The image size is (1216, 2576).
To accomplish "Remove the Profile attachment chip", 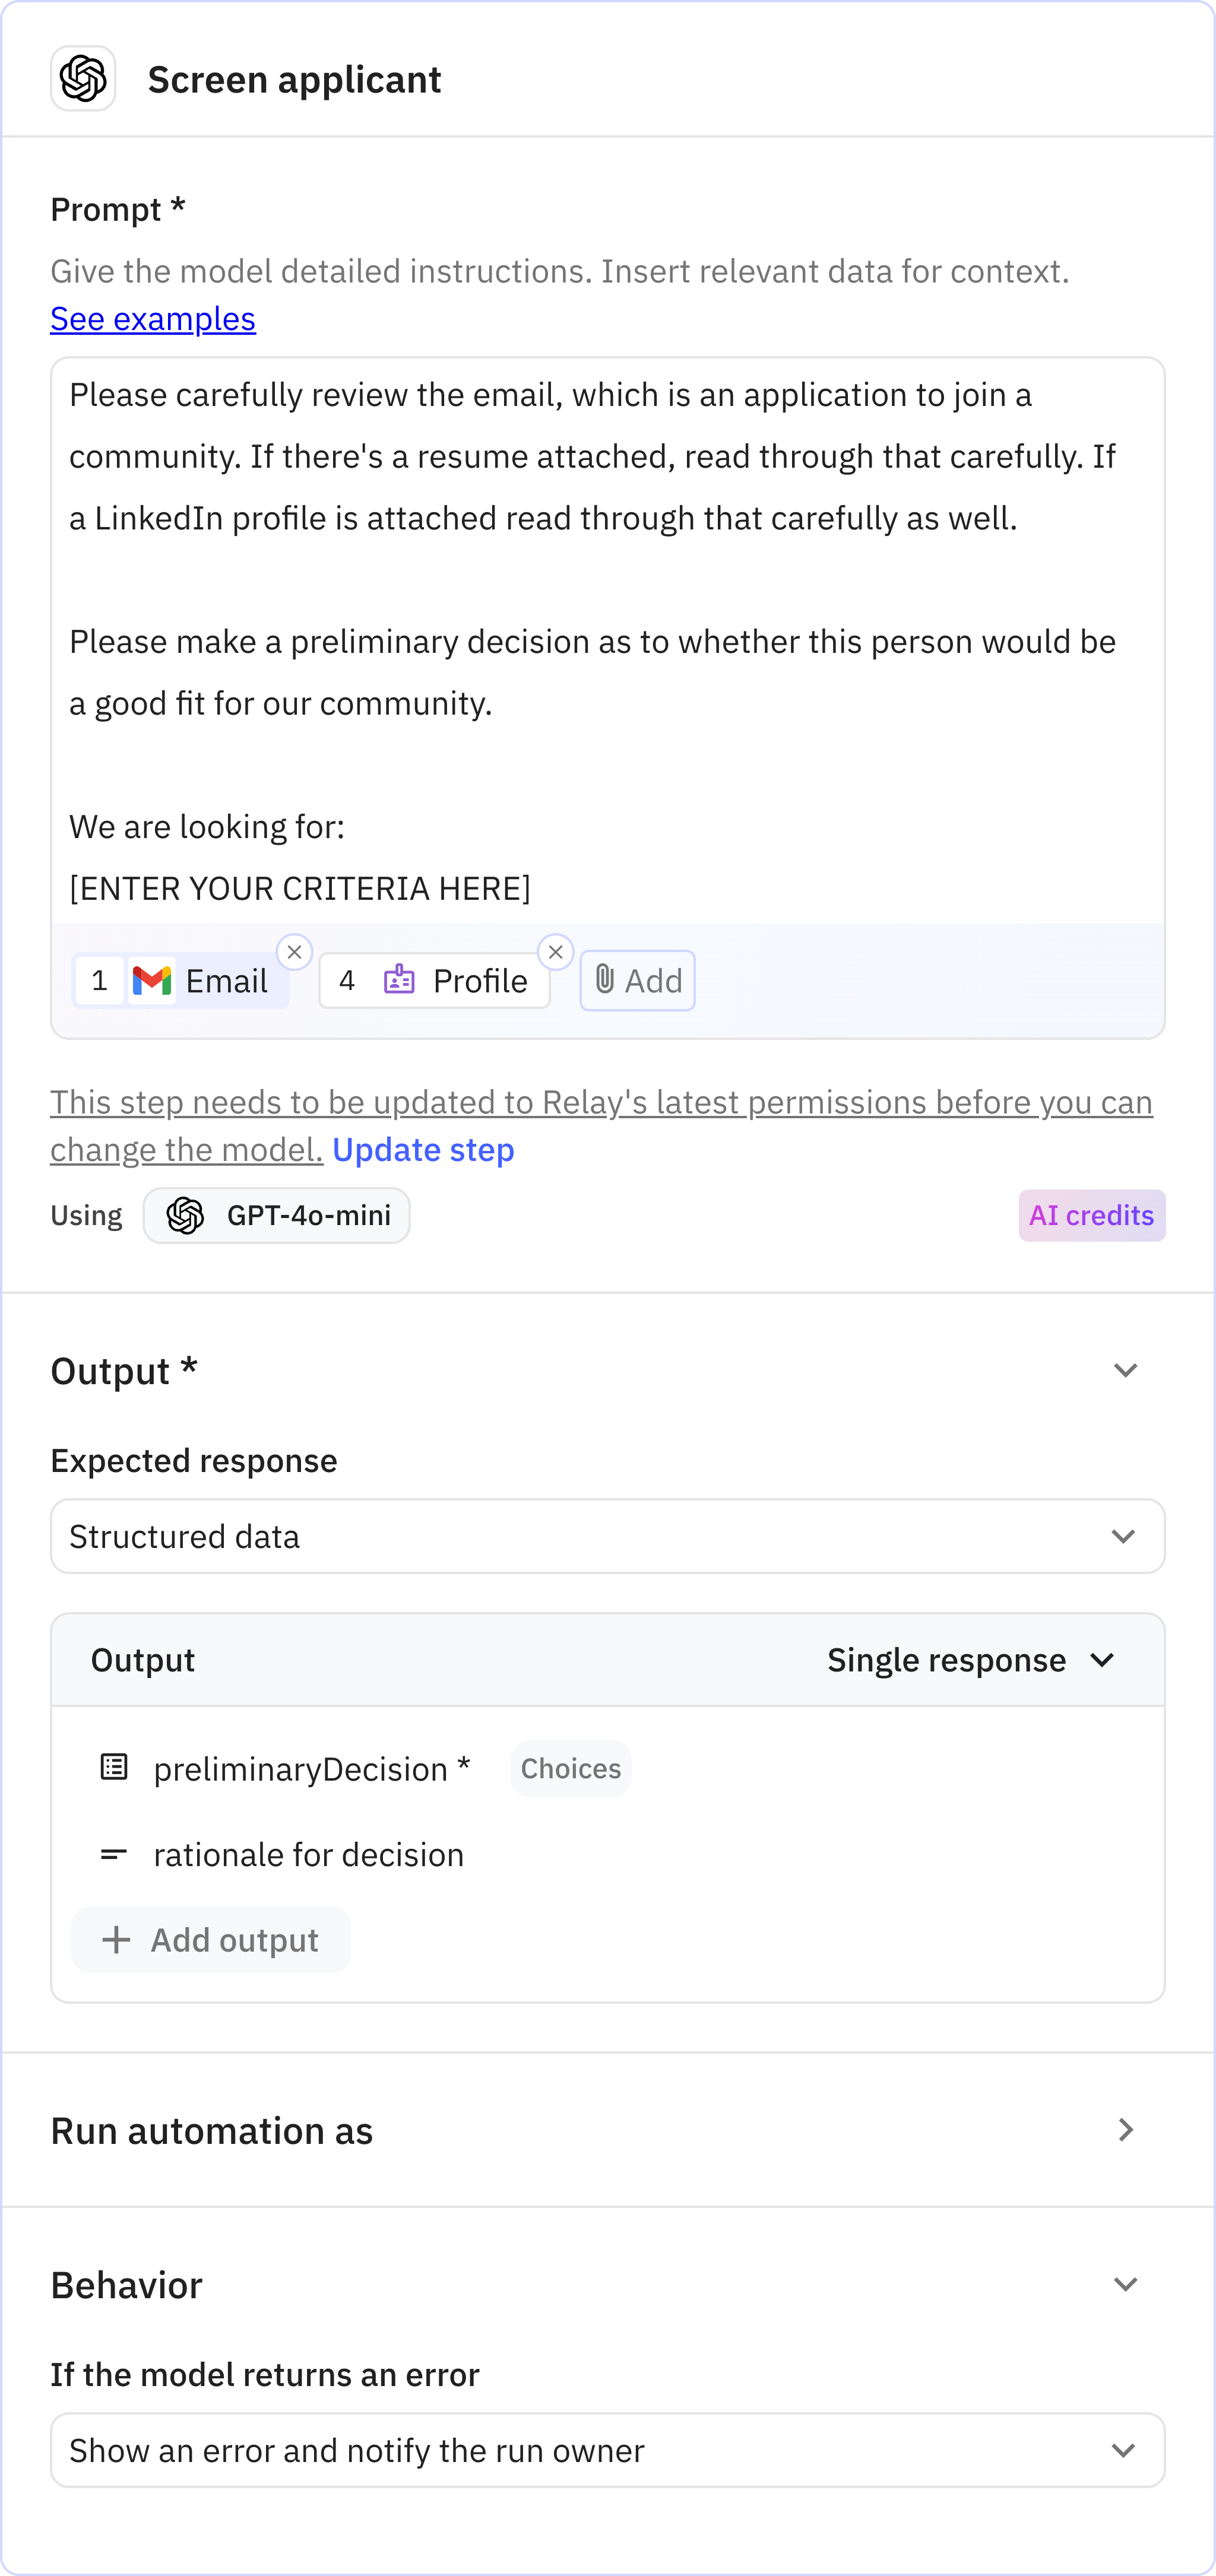I will pos(556,952).
